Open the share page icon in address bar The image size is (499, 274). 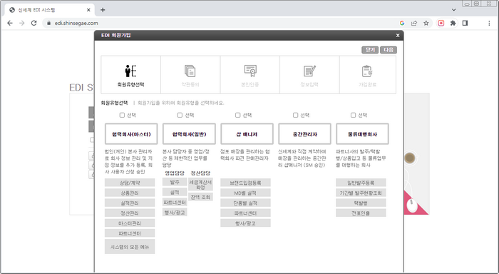click(x=414, y=23)
